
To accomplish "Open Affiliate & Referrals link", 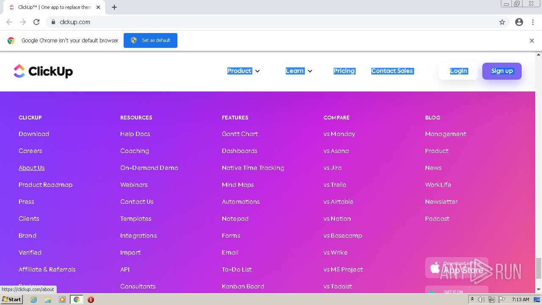I will click(47, 269).
